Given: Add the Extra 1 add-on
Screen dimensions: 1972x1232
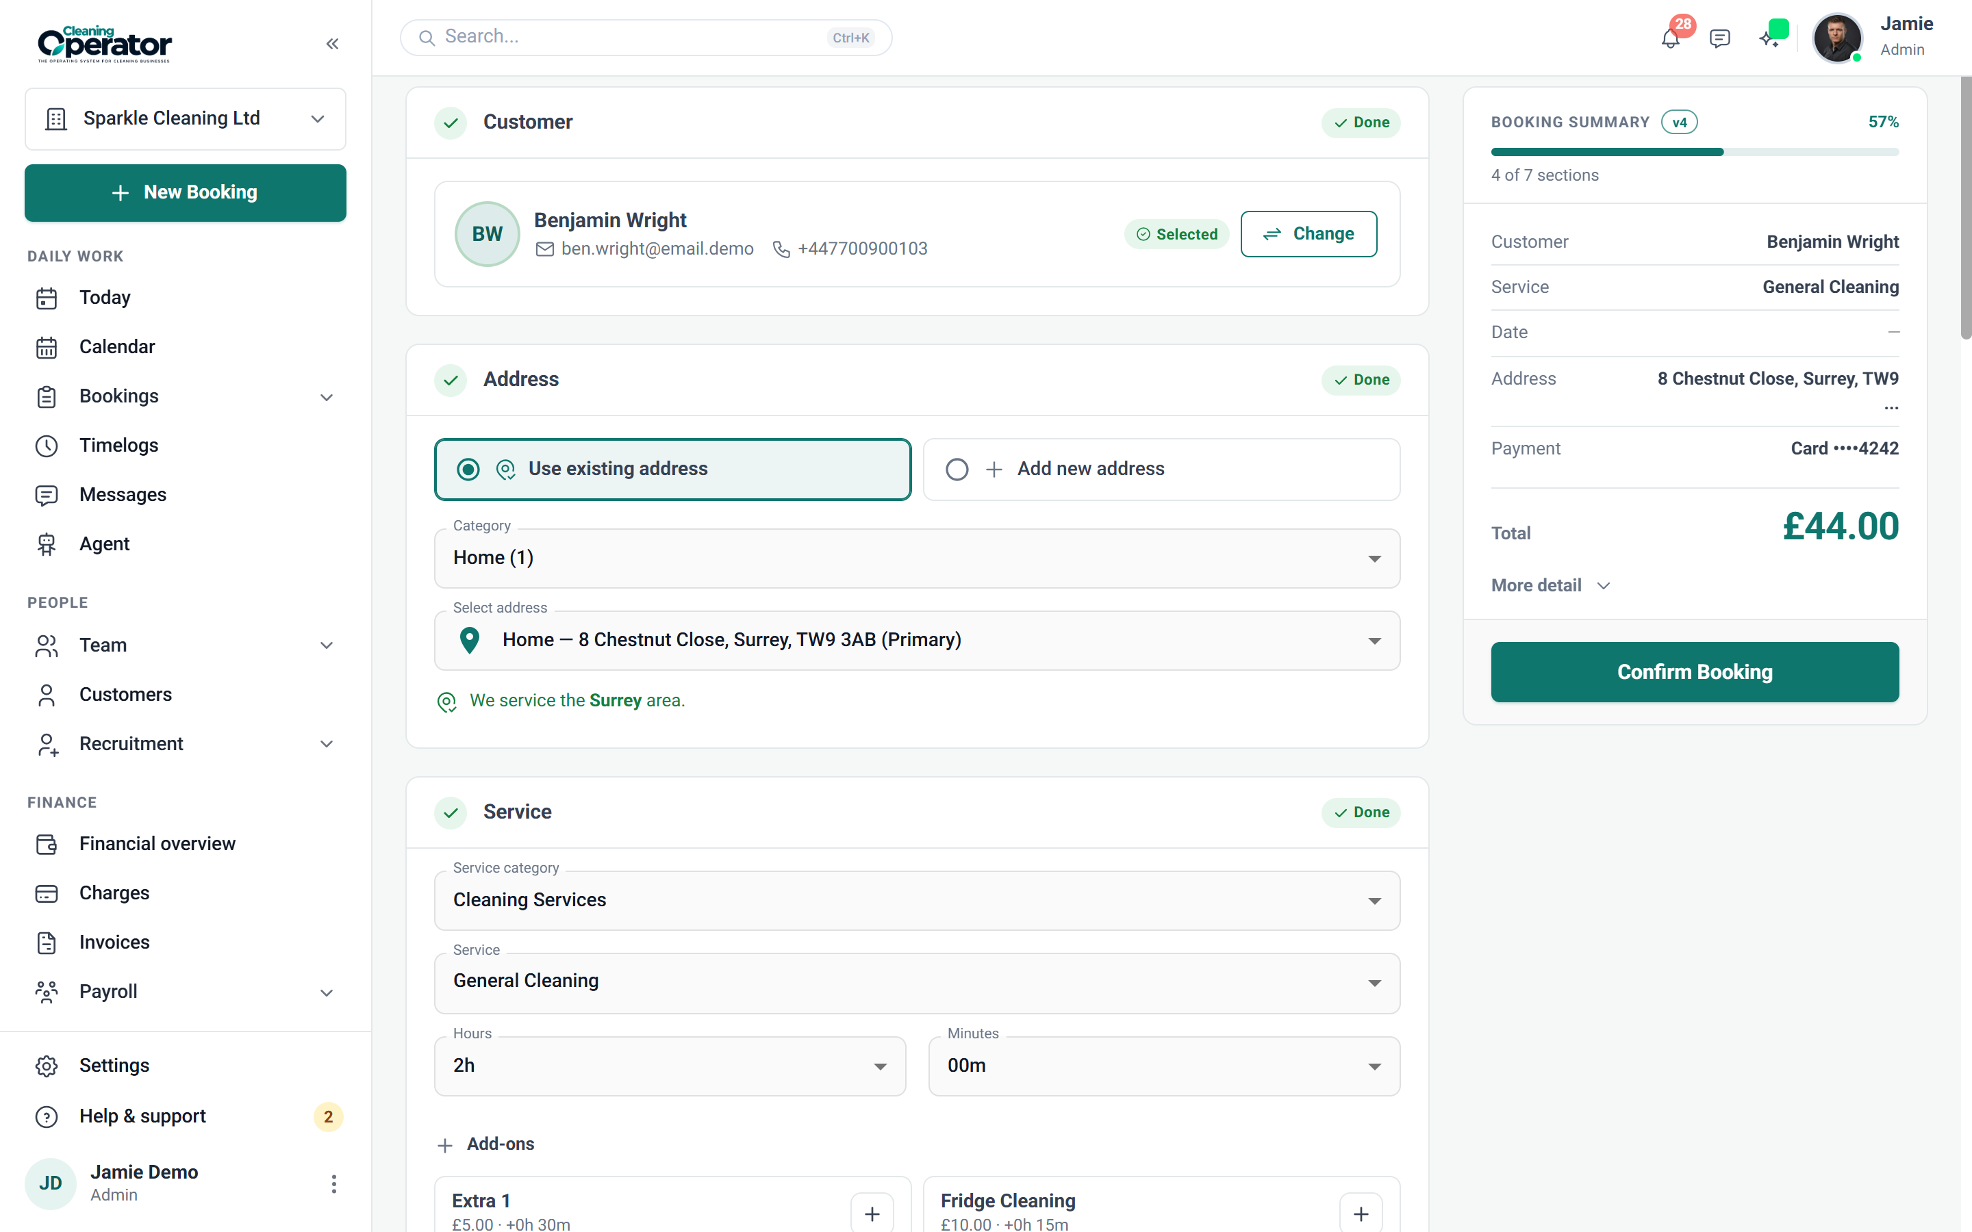Looking at the screenshot, I should (x=872, y=1214).
